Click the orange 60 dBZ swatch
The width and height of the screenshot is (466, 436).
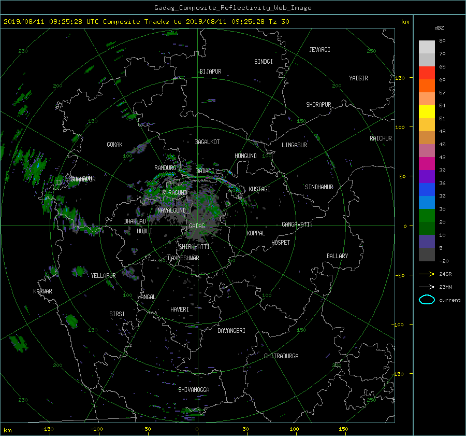(x=427, y=86)
